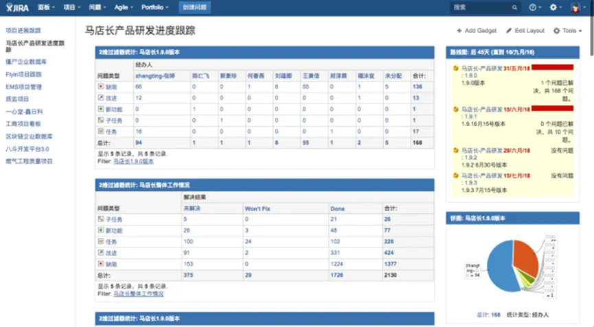This screenshot has width=594, height=327.
Task: Open 项目进展跟踪 dashboard in sidebar
Action: point(23,31)
